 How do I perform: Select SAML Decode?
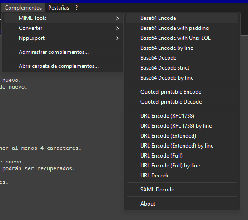tap(182, 189)
